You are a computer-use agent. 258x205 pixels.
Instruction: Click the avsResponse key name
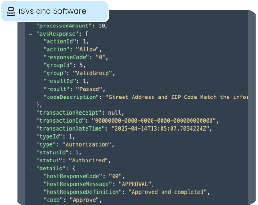[57, 34]
